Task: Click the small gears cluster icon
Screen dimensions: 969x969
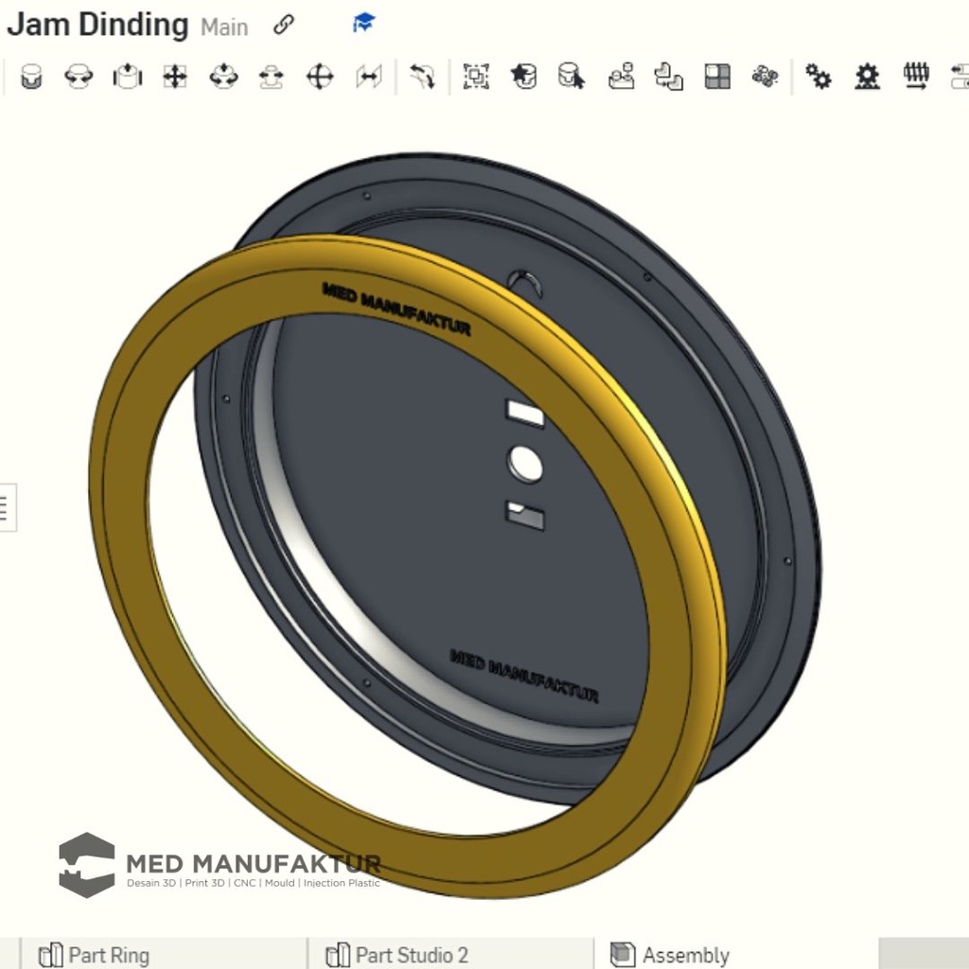Action: click(x=765, y=77)
